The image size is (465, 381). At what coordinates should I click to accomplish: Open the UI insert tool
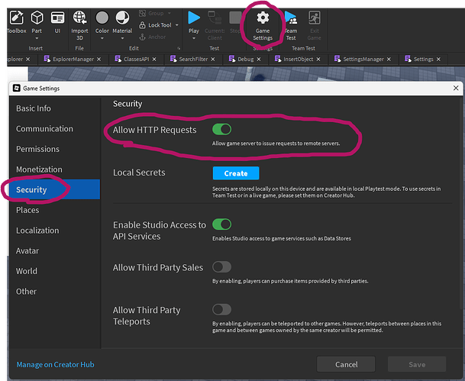[x=57, y=21]
